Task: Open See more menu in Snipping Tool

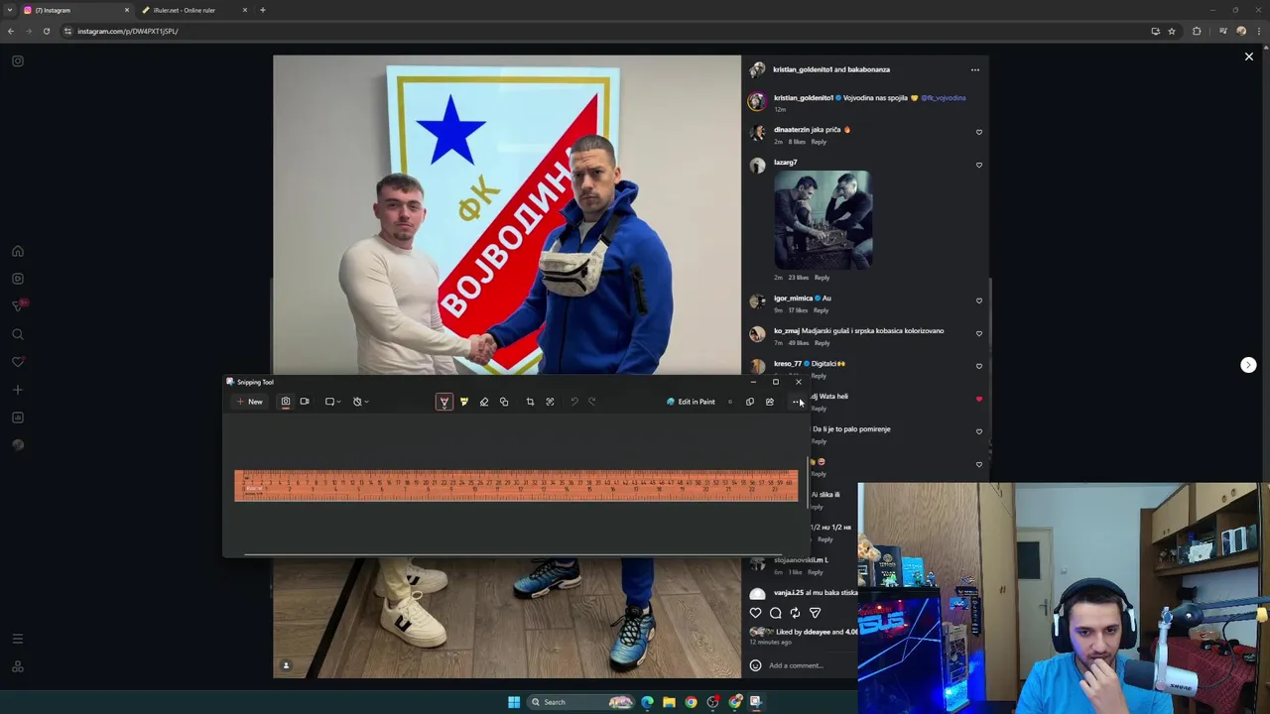Action: (x=795, y=402)
